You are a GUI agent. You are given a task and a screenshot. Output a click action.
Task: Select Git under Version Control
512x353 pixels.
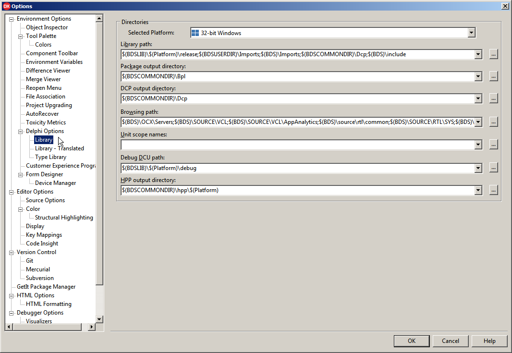[29, 261]
